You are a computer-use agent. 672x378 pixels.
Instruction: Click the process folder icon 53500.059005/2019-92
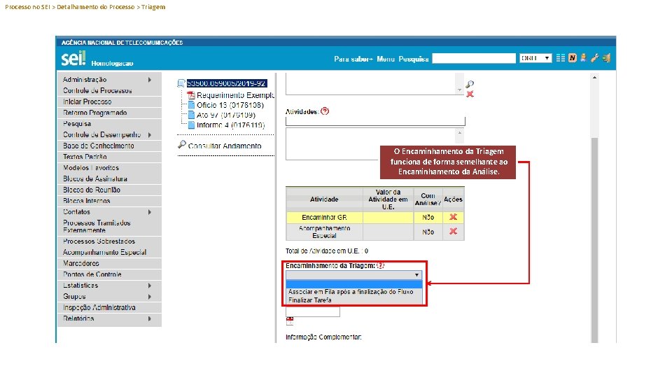point(181,83)
